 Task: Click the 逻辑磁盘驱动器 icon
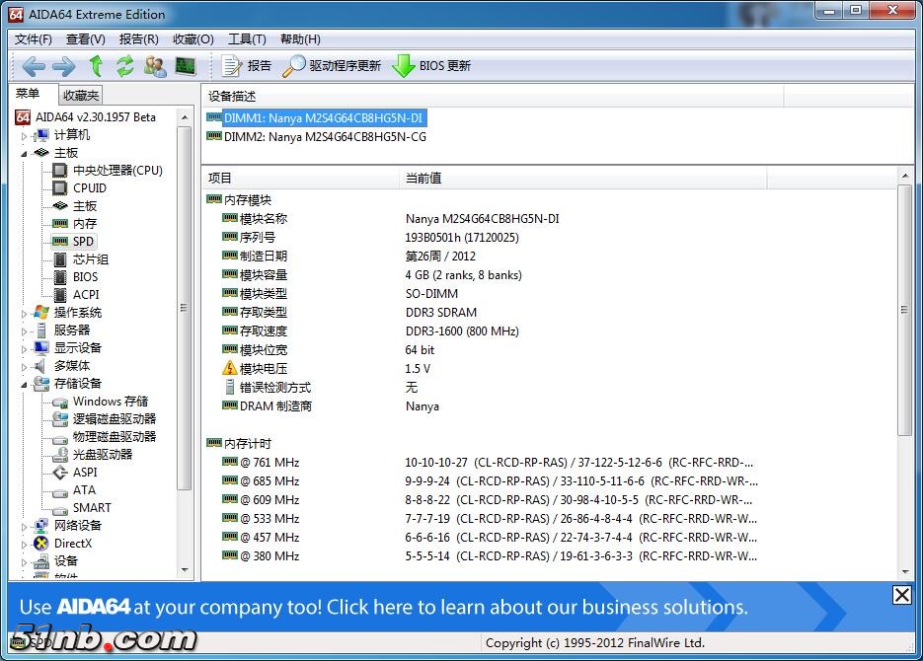(x=60, y=419)
